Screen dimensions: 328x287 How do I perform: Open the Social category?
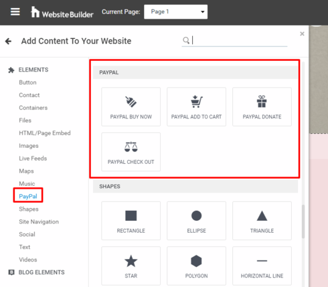(27, 234)
